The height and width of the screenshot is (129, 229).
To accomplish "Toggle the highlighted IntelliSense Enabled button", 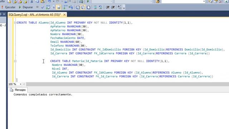I will pos(59,7).
